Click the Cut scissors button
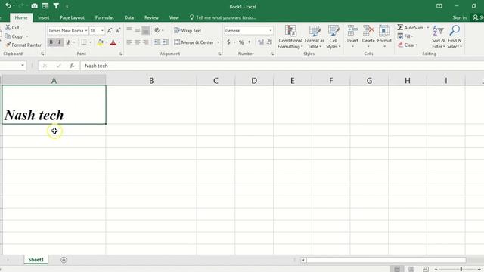 pos(12,28)
